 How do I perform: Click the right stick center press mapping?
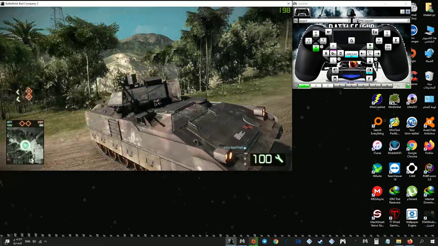coord(370,53)
